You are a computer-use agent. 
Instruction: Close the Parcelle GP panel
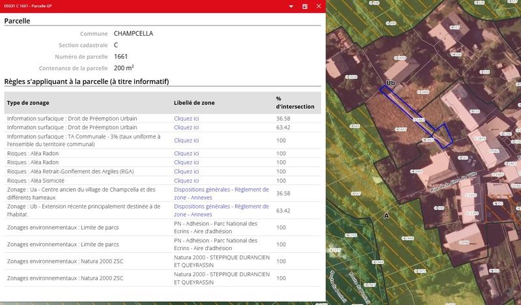click(318, 6)
